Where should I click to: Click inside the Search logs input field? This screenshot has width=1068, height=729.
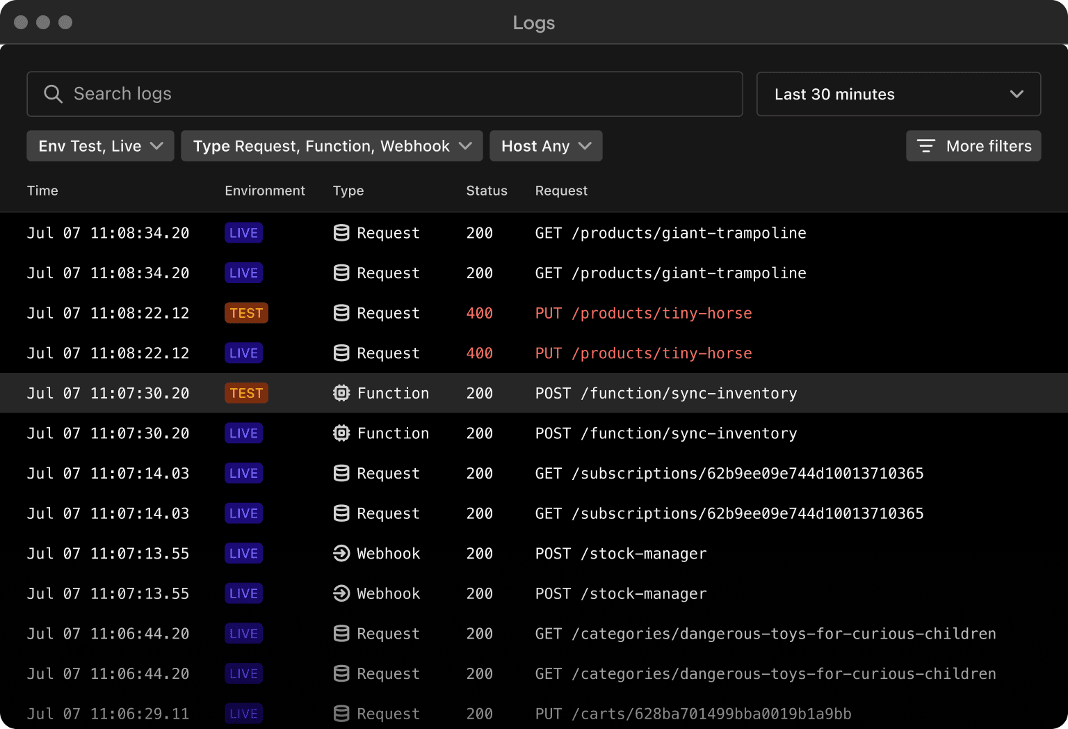[278, 94]
